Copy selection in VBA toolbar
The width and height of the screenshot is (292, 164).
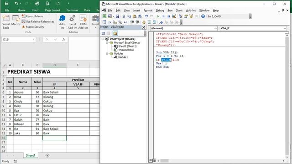(129, 16)
